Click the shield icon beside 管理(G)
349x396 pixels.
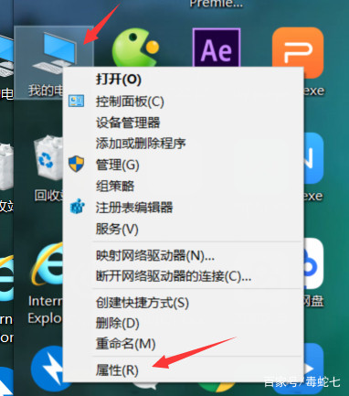(x=76, y=164)
